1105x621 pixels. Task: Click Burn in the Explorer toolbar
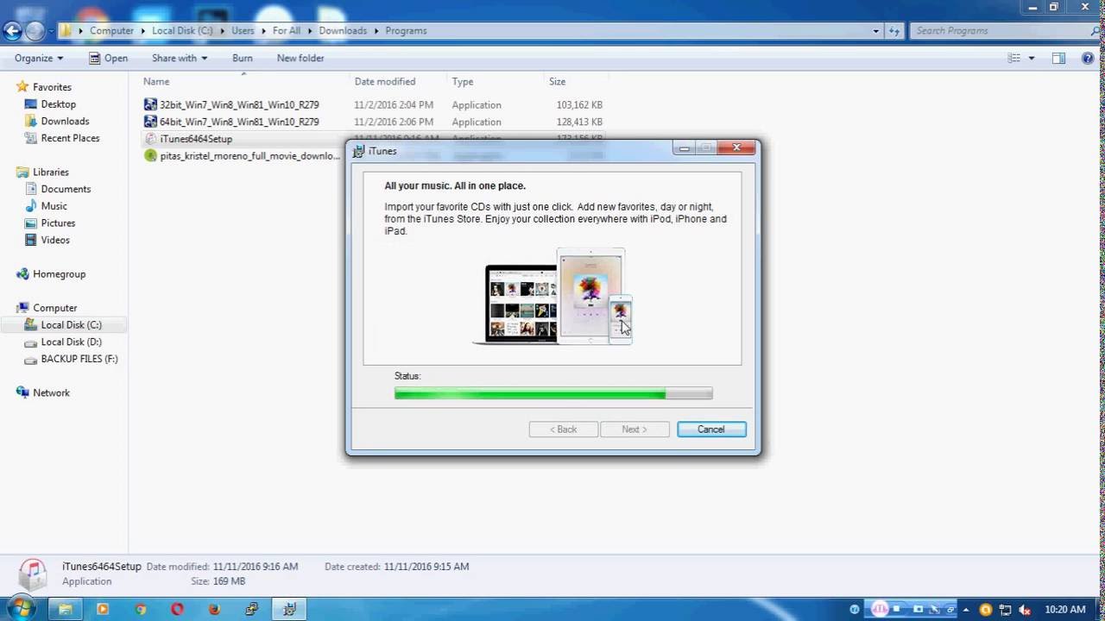coord(243,59)
